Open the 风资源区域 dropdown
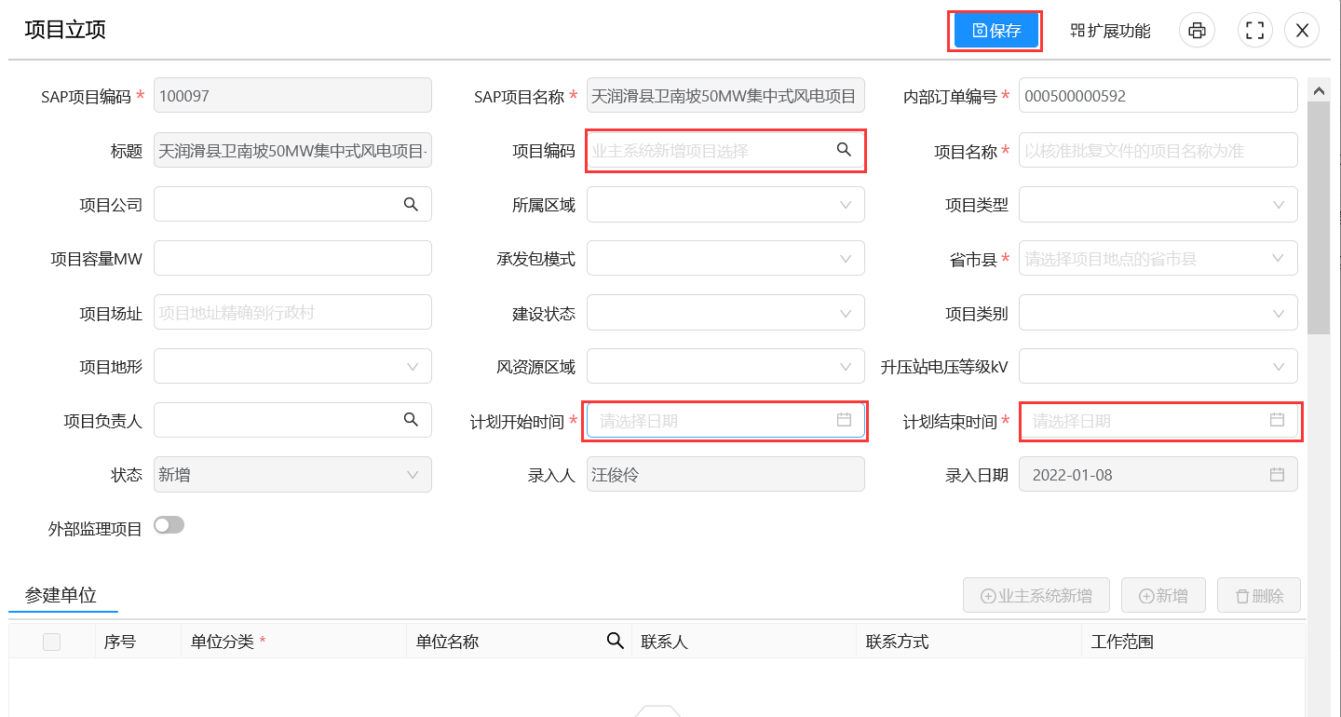 (725, 367)
